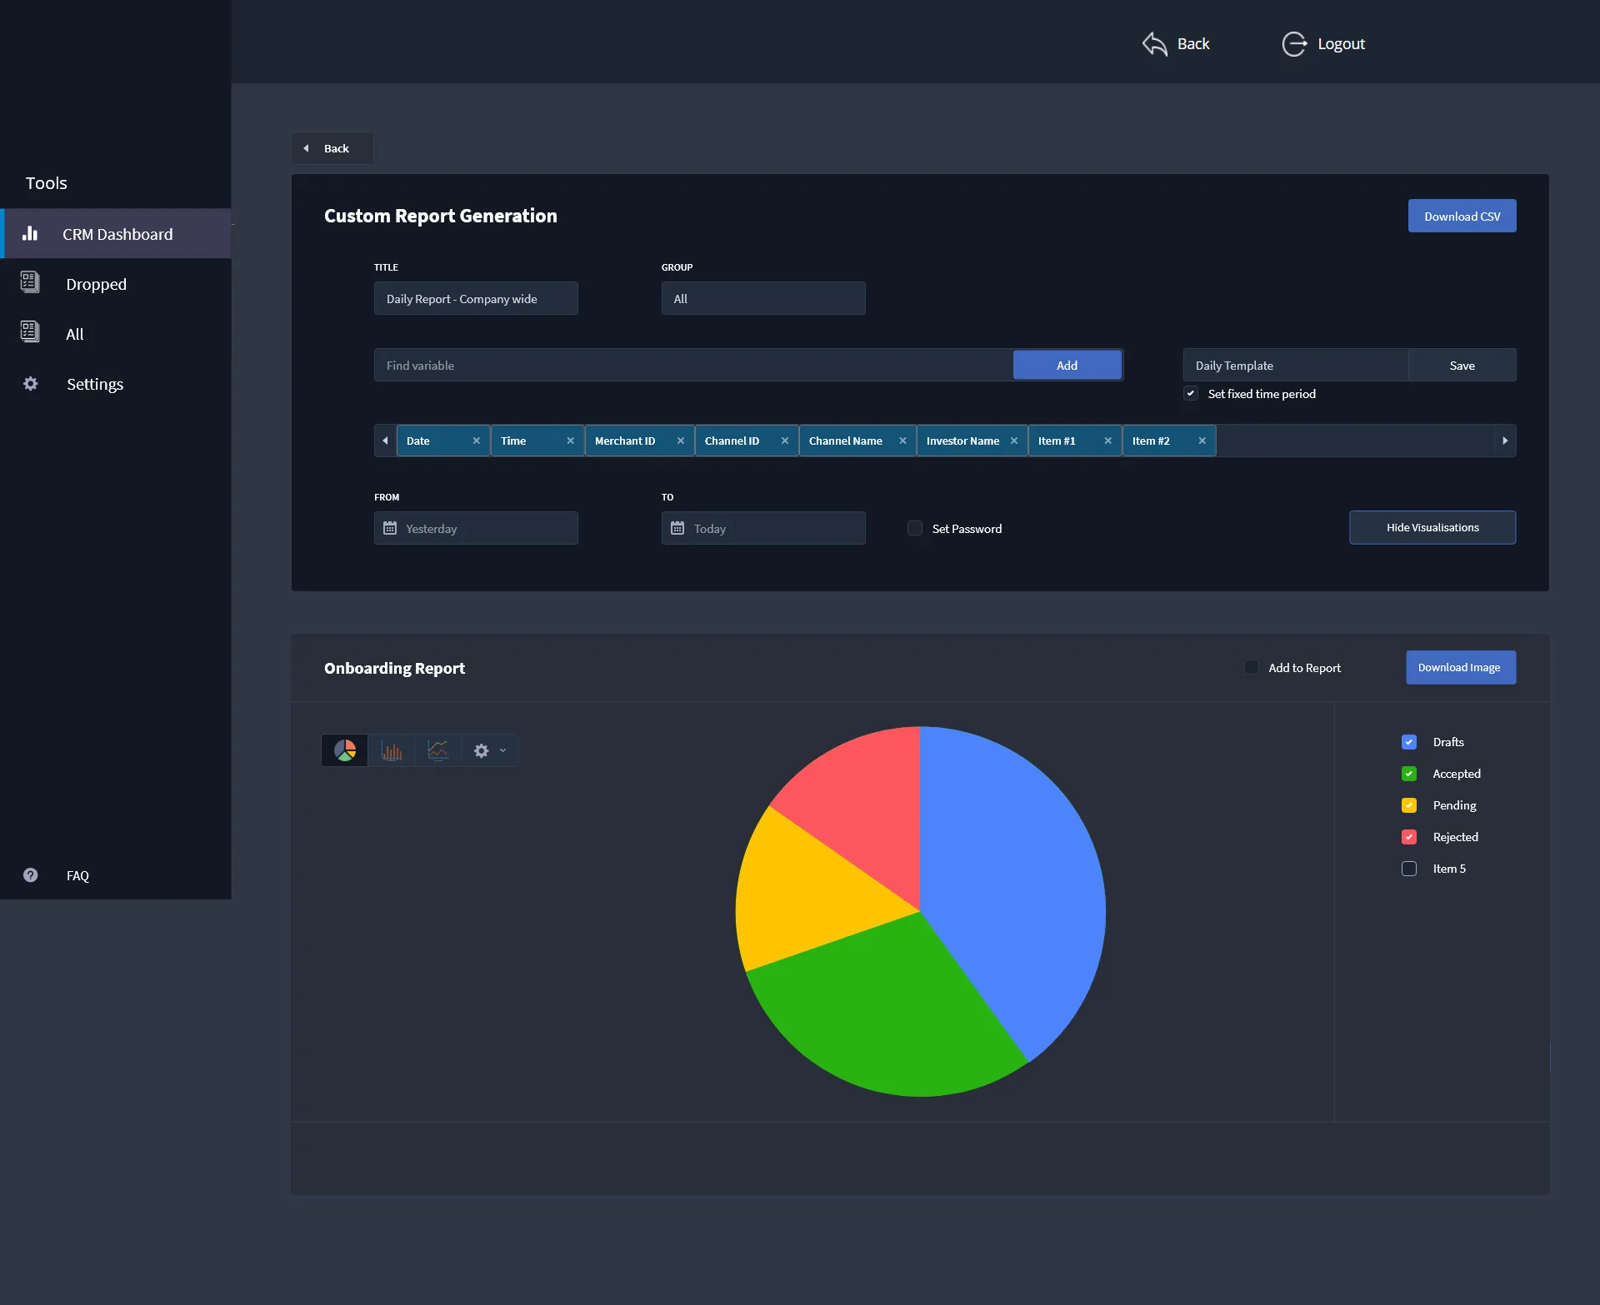Open Dropped in the sidebar

tap(96, 284)
